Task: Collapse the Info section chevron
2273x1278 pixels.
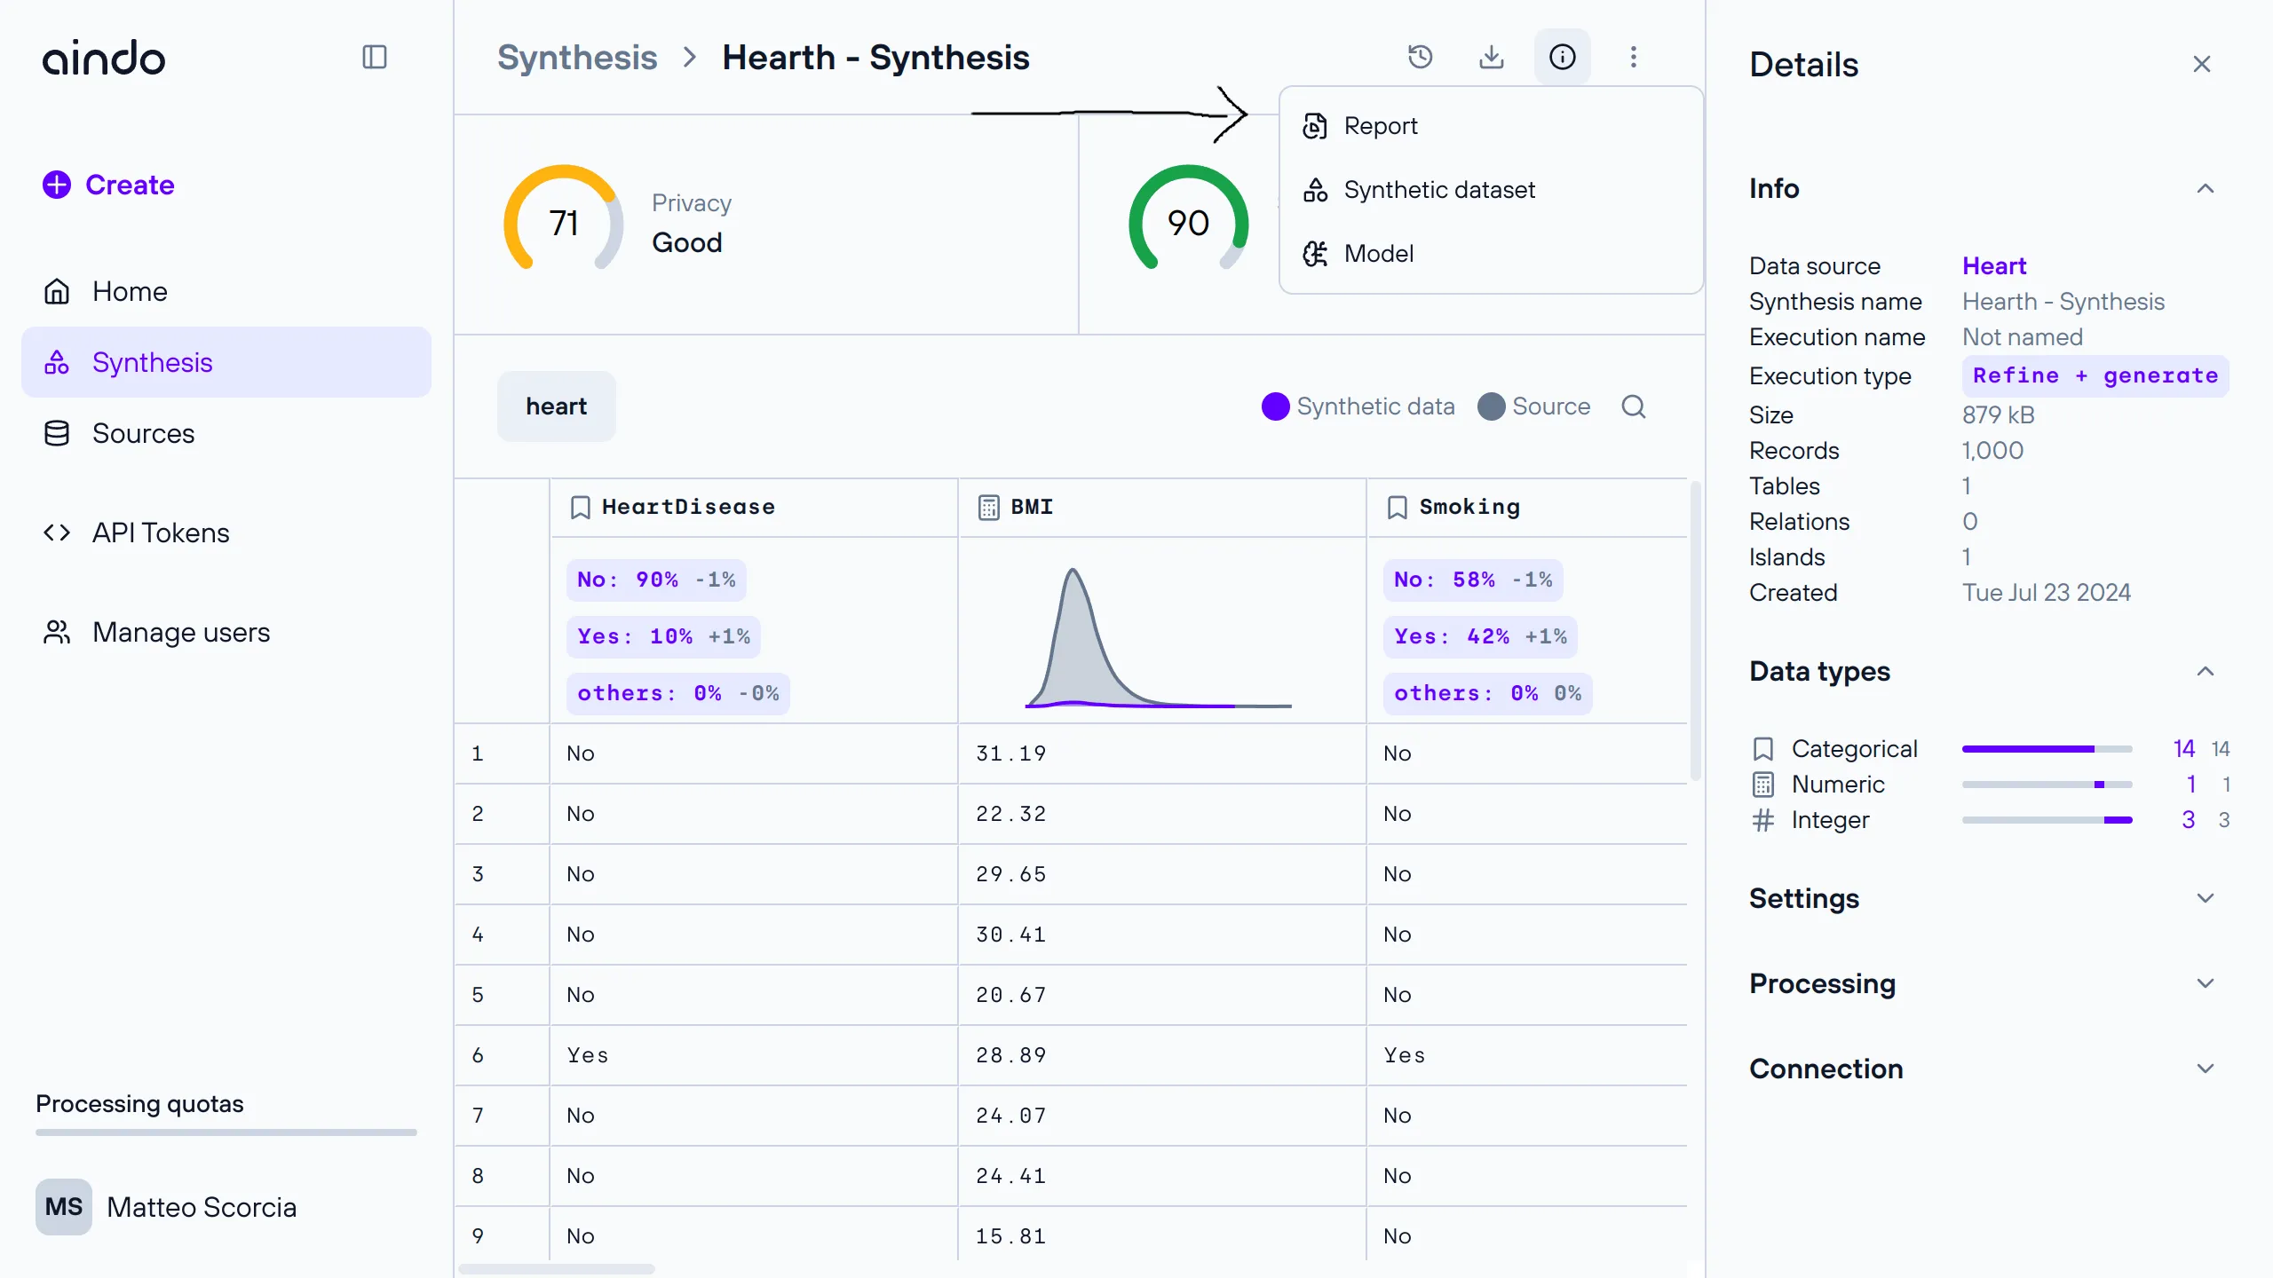Action: [2206, 188]
